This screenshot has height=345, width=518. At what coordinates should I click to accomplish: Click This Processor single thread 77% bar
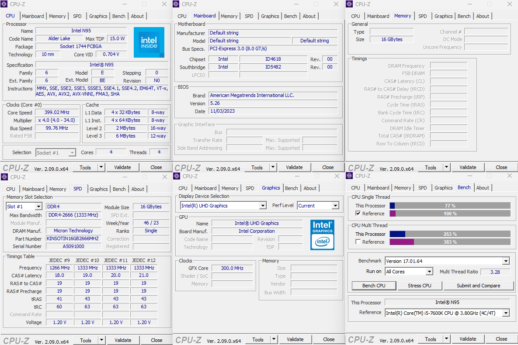click(450, 206)
